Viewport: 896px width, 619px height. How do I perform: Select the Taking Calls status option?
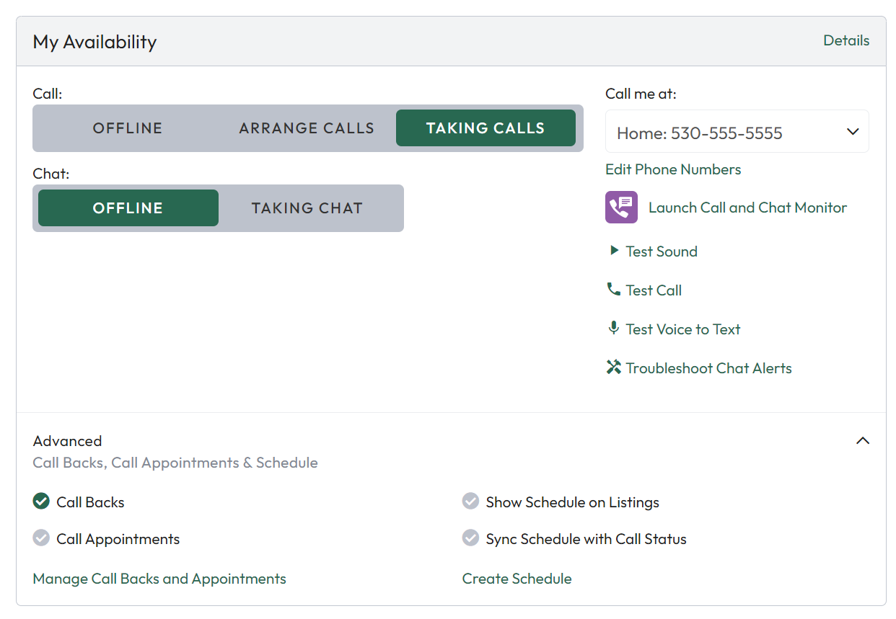[486, 128]
